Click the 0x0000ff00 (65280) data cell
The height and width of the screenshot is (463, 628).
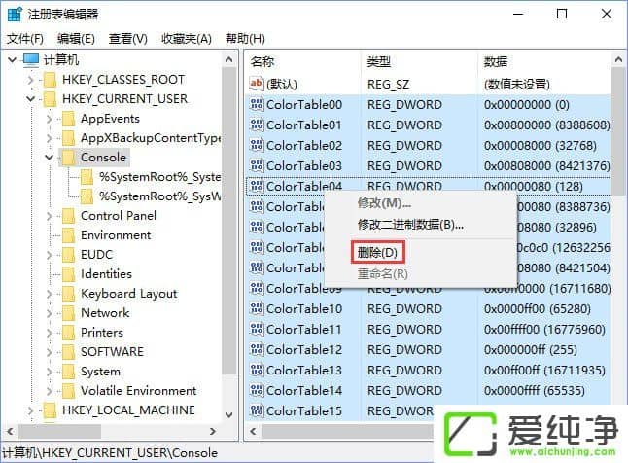538,308
